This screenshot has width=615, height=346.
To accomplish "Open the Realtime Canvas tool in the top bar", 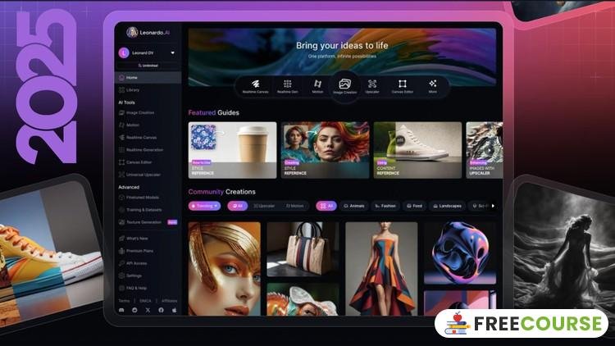I will (255, 86).
